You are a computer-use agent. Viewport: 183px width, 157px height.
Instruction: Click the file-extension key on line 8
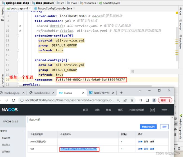pyautogui.click(x=48, y=21)
